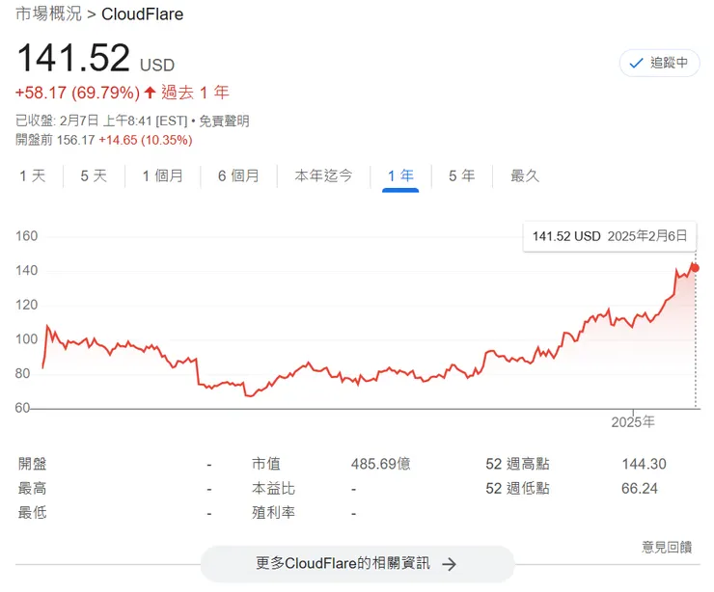Click the CloudFlare breadcrumb title

(142, 14)
